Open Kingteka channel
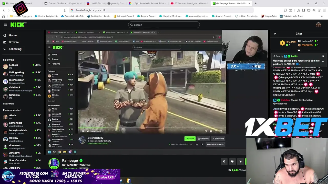 [22, 96]
